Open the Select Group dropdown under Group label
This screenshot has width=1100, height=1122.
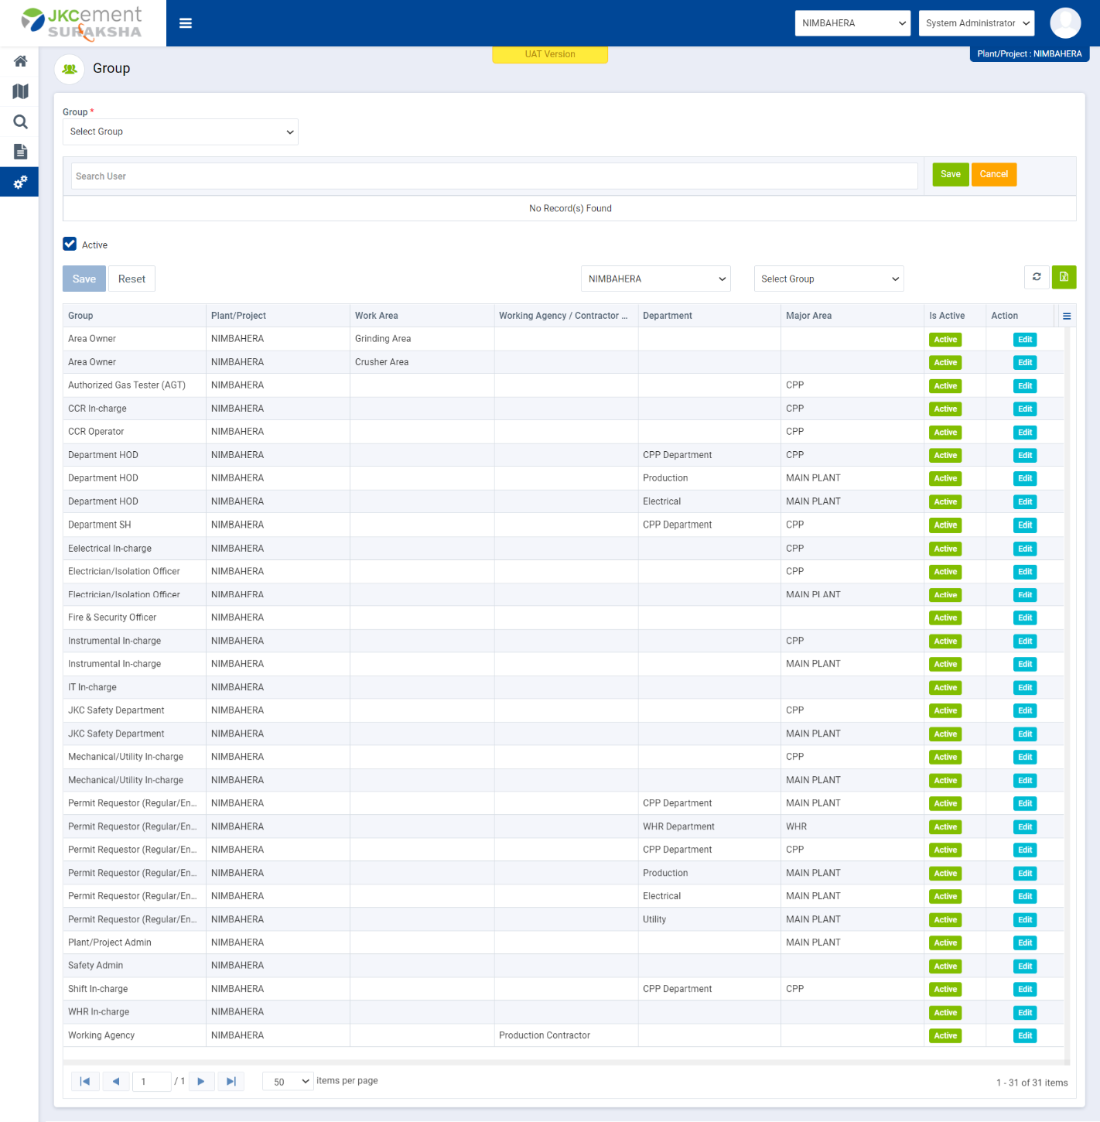click(180, 132)
